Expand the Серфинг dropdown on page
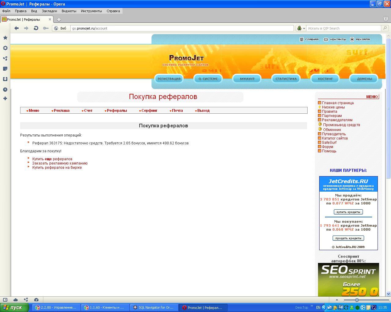The image size is (391, 312). [x=148, y=111]
